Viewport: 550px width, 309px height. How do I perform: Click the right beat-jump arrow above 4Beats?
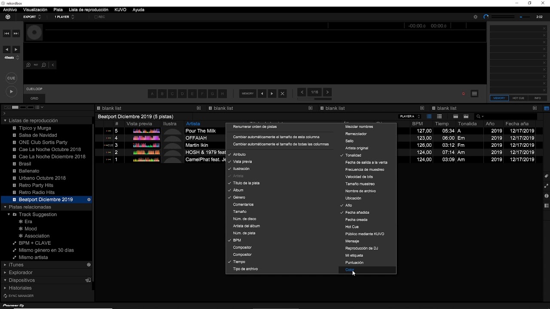[x=16, y=50]
